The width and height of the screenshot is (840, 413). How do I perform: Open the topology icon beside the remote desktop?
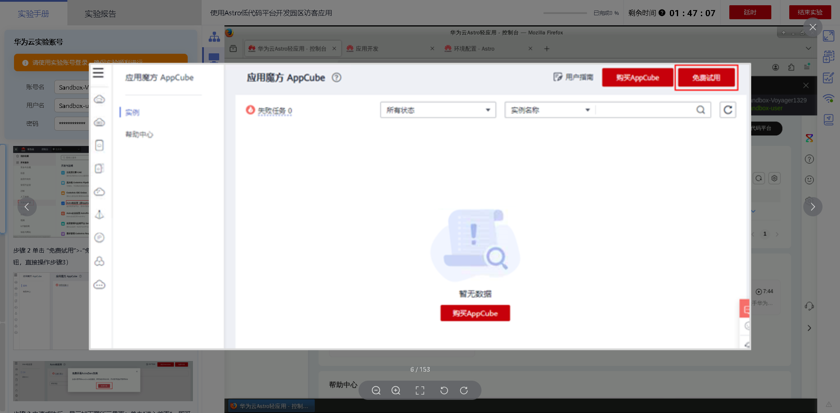click(214, 37)
